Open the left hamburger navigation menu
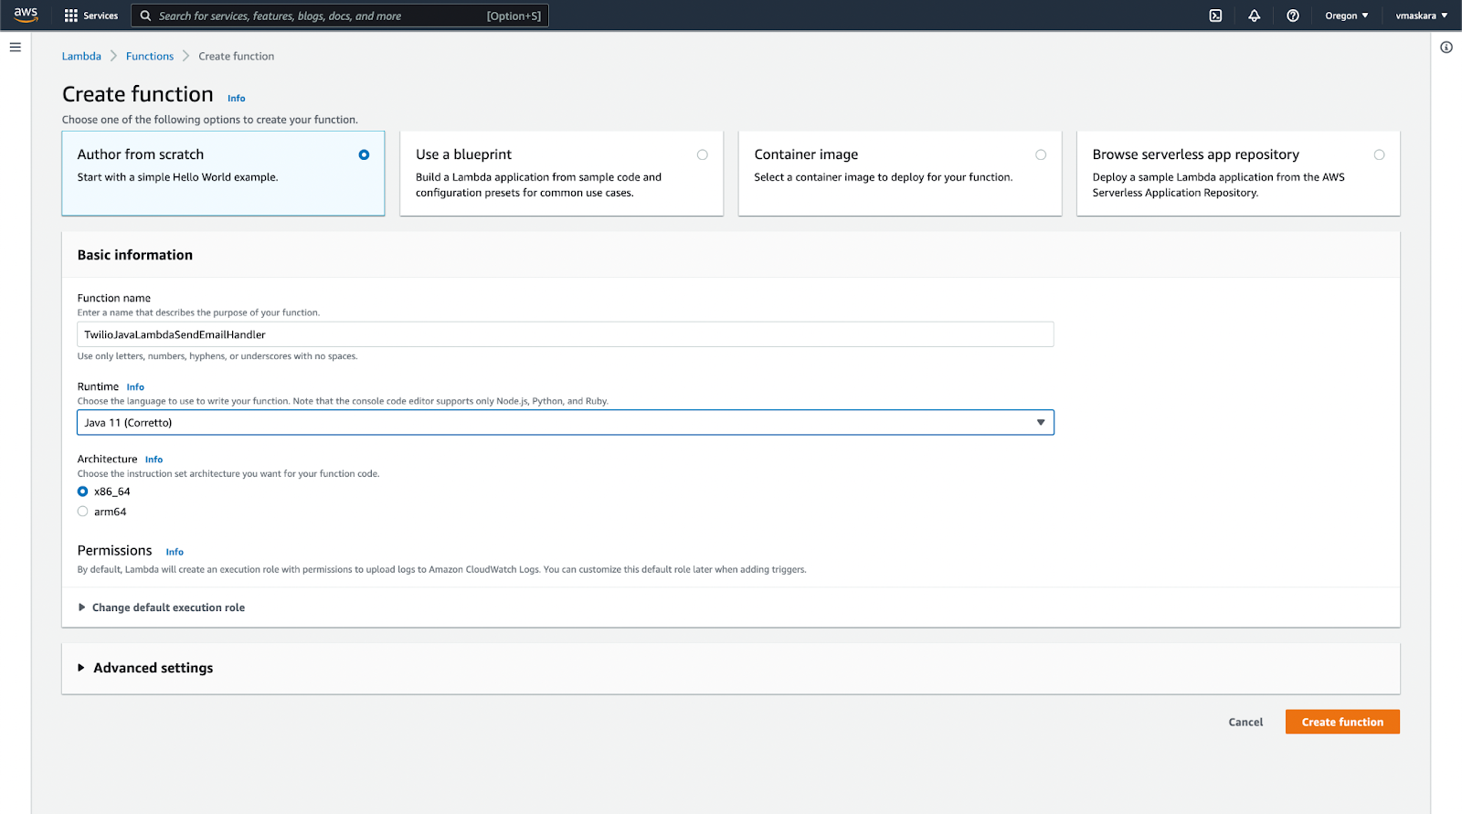This screenshot has height=814, width=1462. pyautogui.click(x=16, y=47)
